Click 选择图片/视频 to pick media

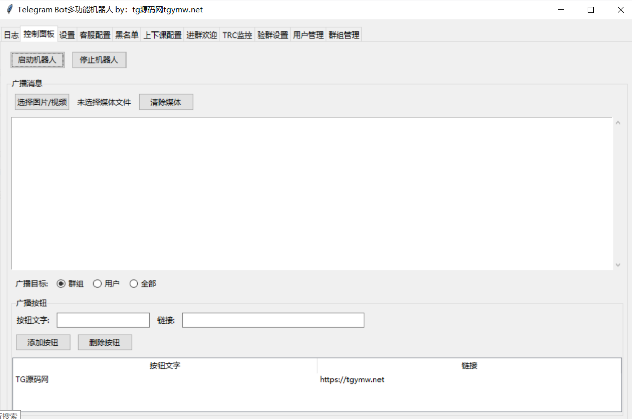42,102
